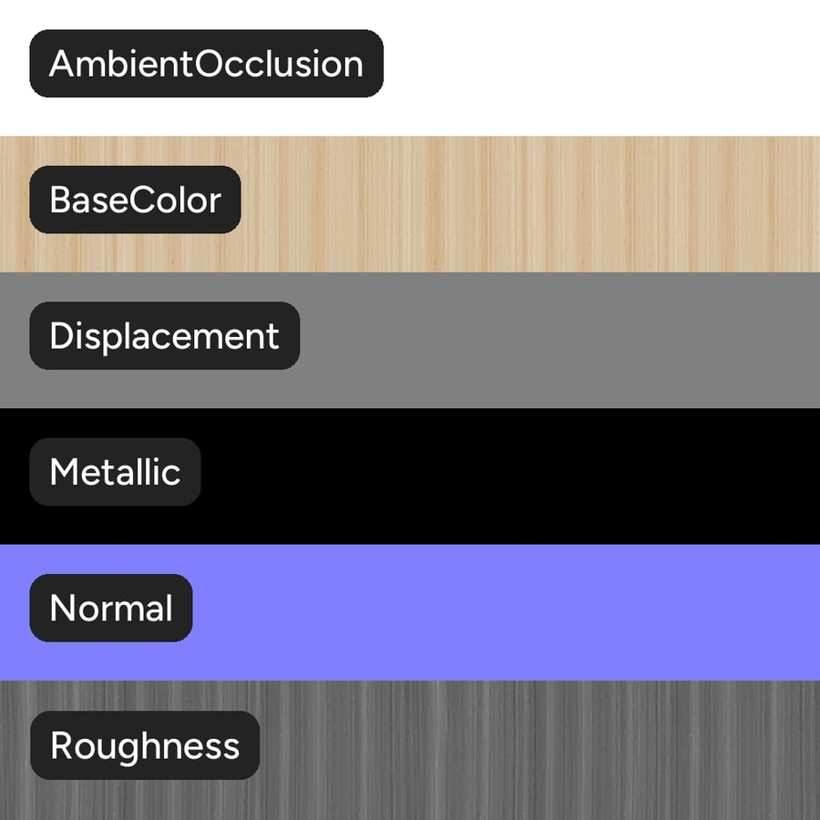Open the white AmbientOcclusion texture strip
The height and width of the screenshot is (820, 820).
coord(410,68)
